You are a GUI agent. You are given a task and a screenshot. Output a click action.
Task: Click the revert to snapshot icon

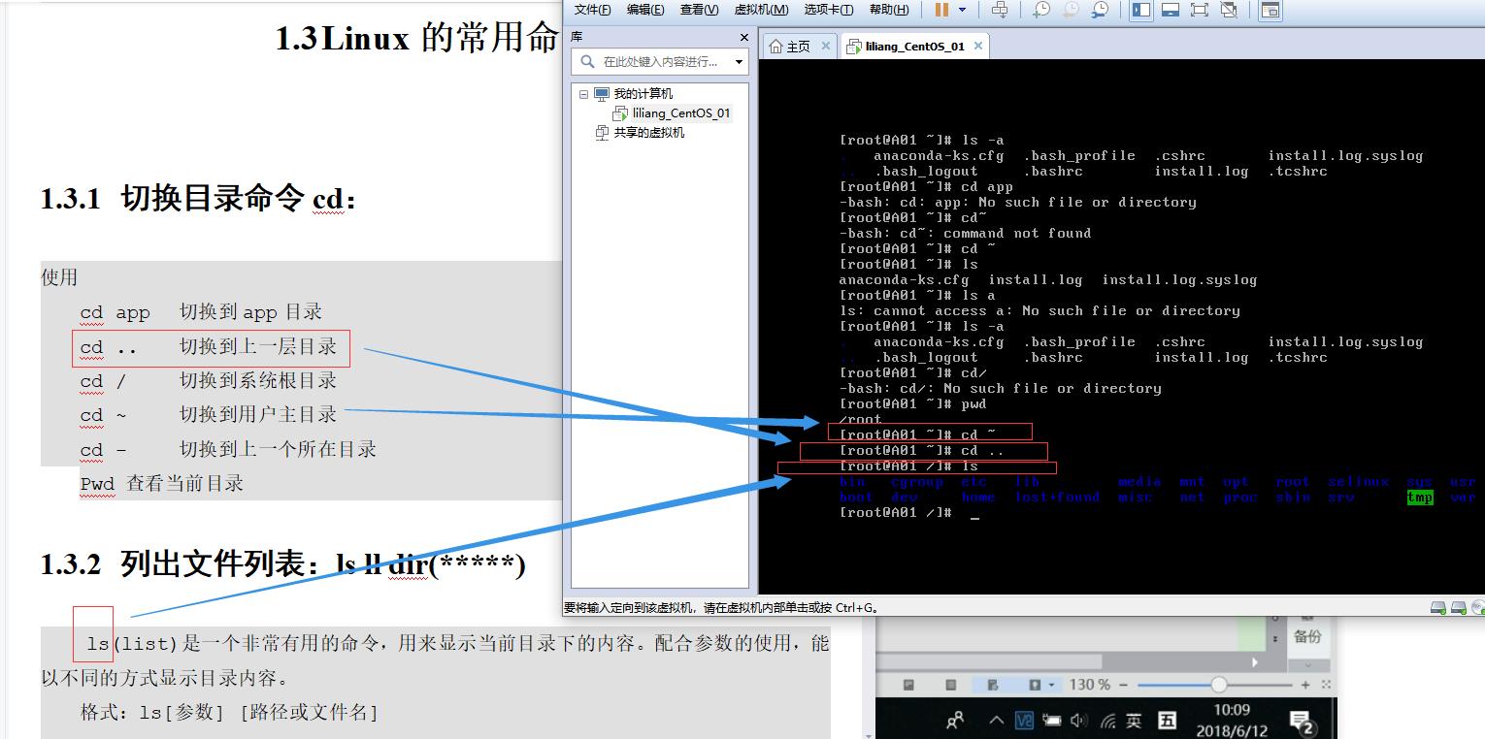pos(1071,10)
